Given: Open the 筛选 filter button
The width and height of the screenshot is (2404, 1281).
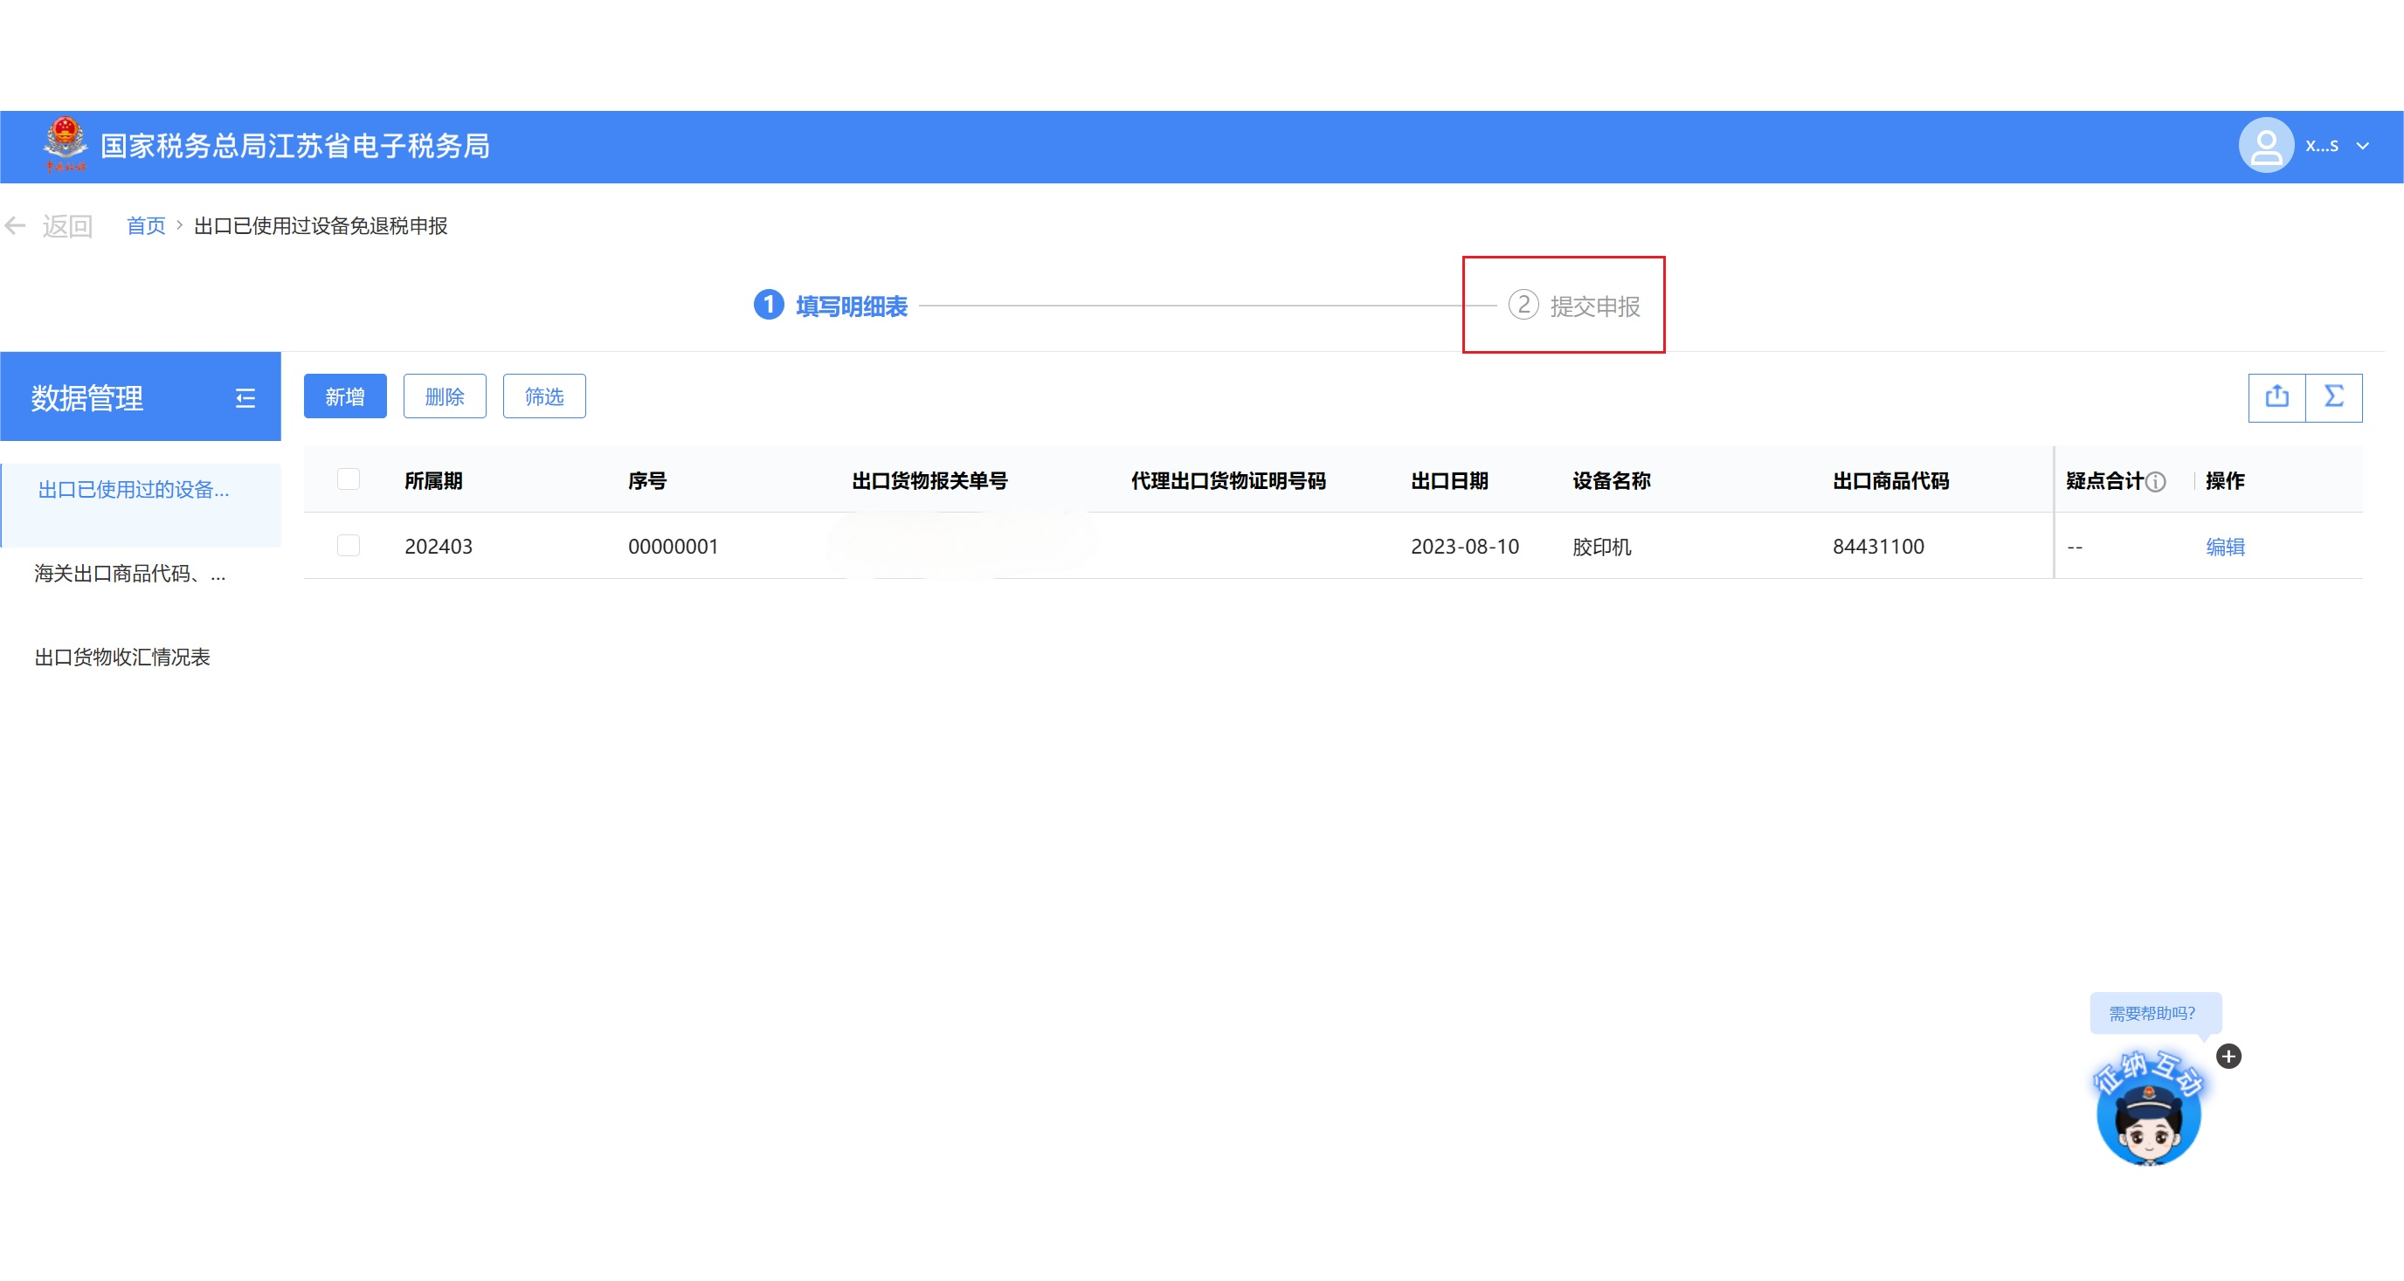Looking at the screenshot, I should (544, 396).
